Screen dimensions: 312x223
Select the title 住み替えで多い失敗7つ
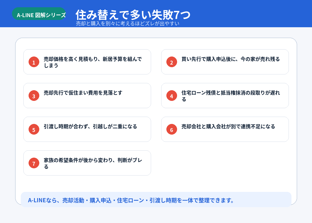tap(133, 15)
